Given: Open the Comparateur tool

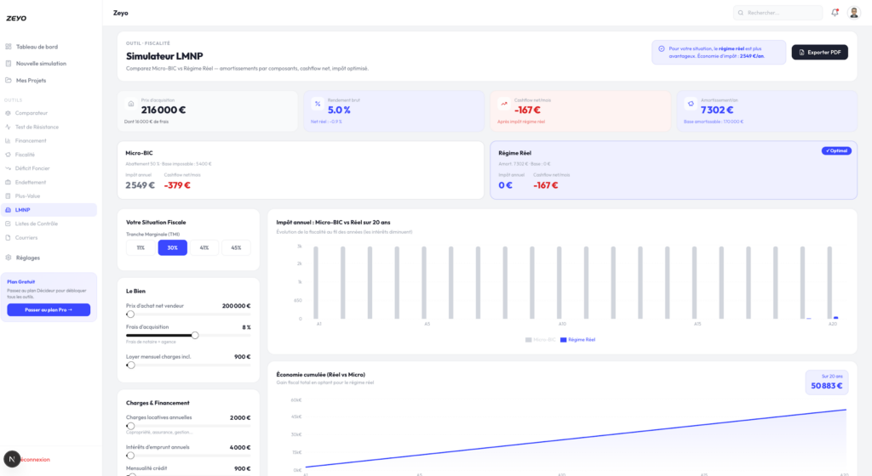Looking at the screenshot, I should 31,113.
